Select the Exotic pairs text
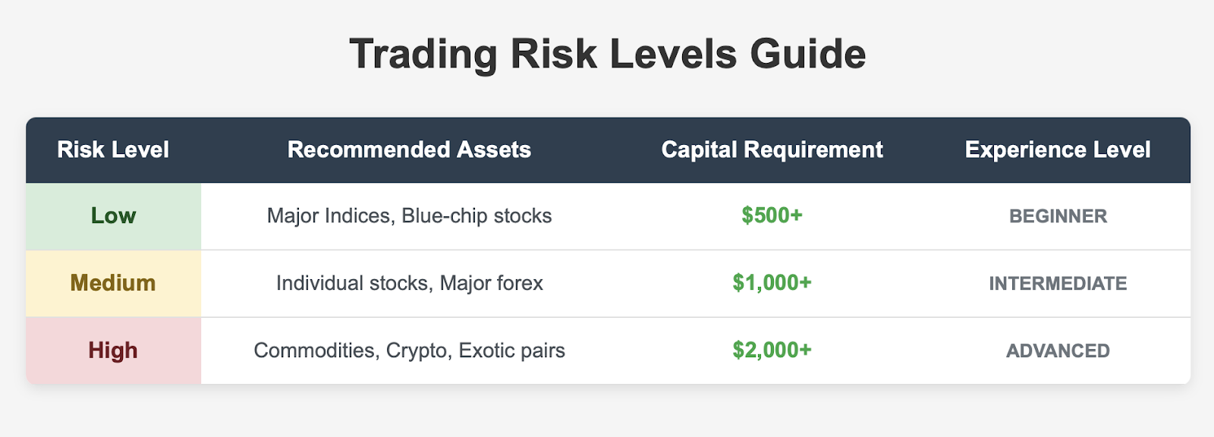The height and width of the screenshot is (437, 1214). pyautogui.click(x=511, y=351)
